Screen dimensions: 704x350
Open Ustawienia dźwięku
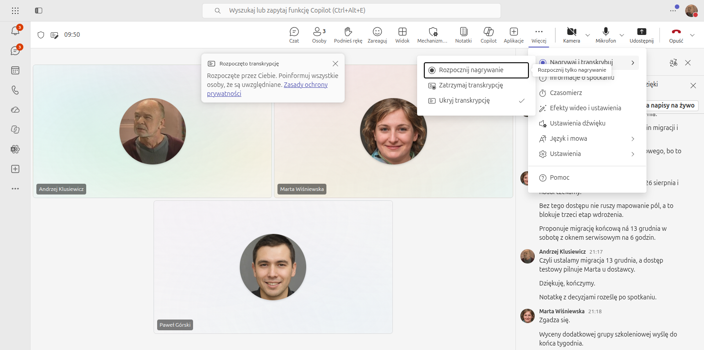pyautogui.click(x=587, y=123)
